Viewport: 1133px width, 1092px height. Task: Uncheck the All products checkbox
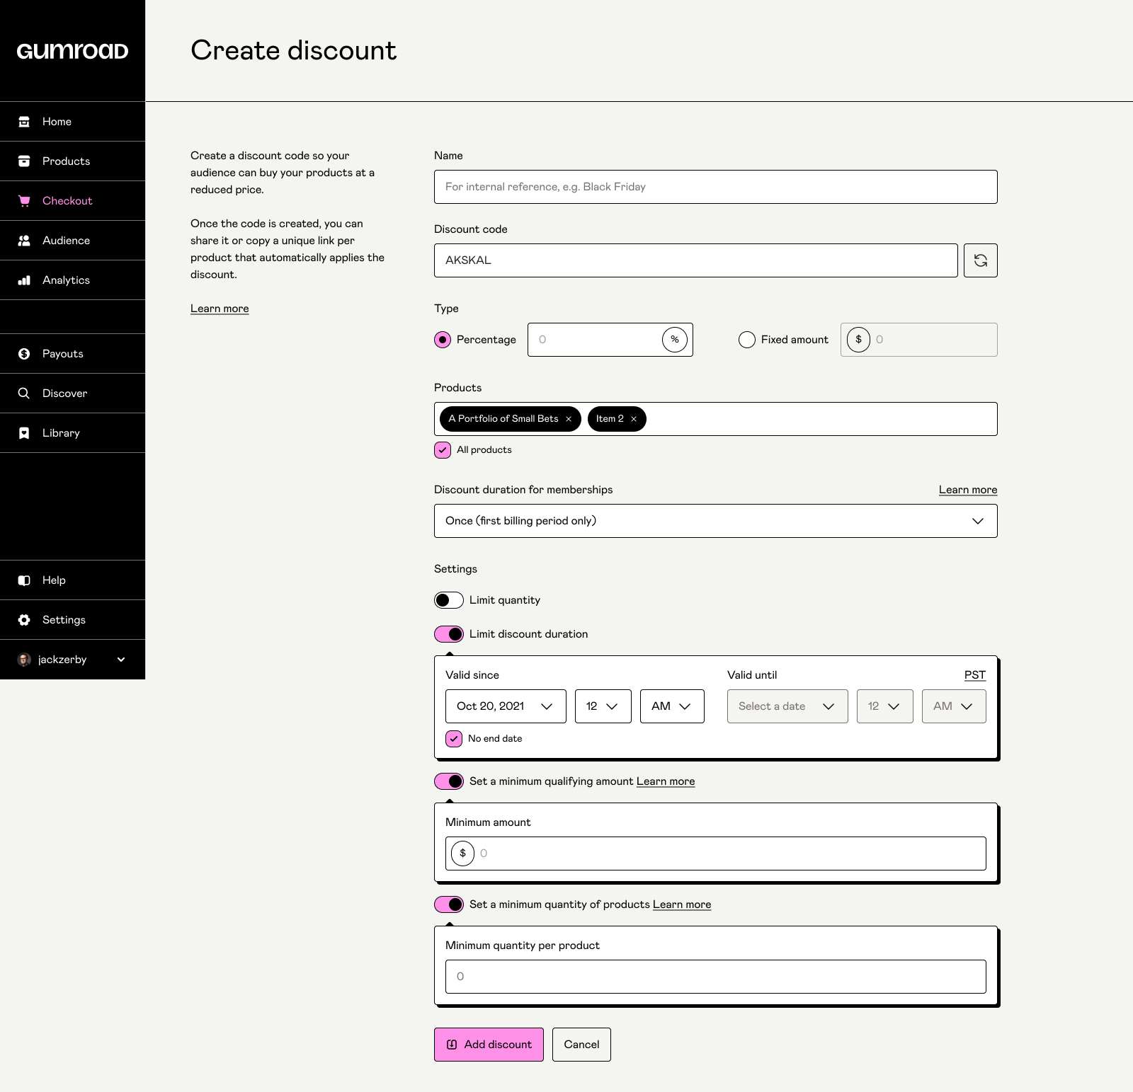click(x=443, y=449)
